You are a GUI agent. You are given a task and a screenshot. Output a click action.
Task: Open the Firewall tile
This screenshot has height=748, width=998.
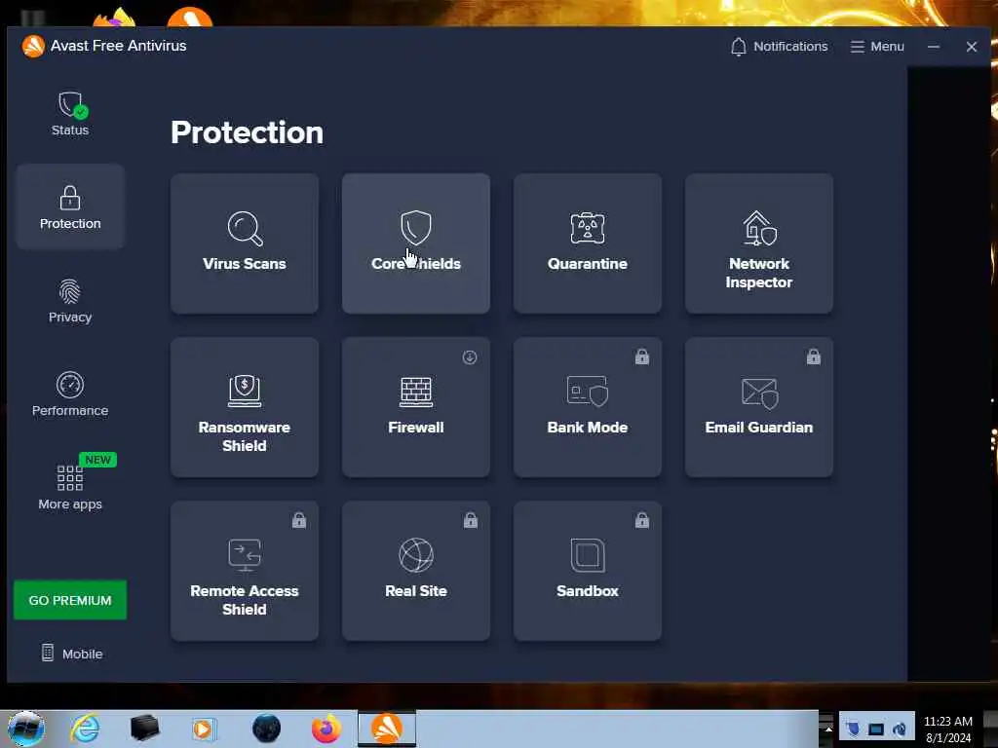415,407
